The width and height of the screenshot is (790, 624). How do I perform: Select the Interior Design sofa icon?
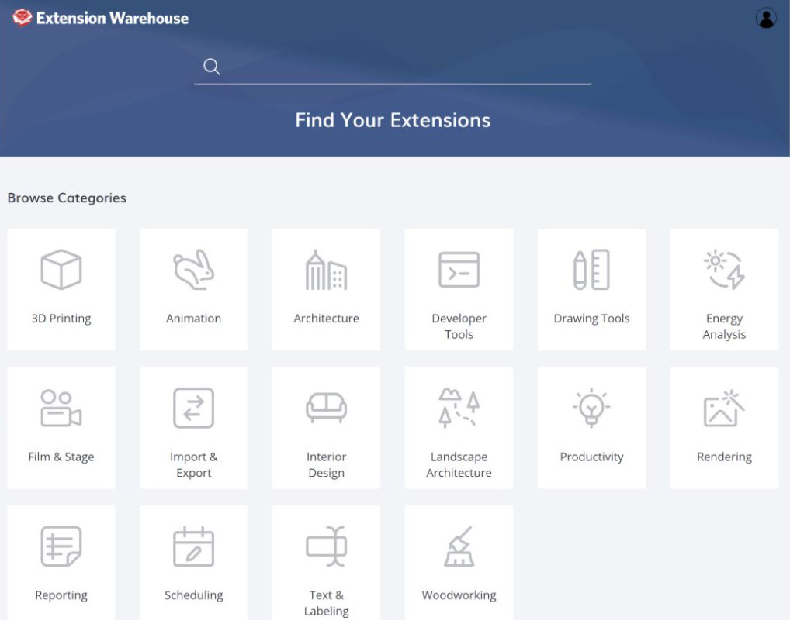pos(326,409)
